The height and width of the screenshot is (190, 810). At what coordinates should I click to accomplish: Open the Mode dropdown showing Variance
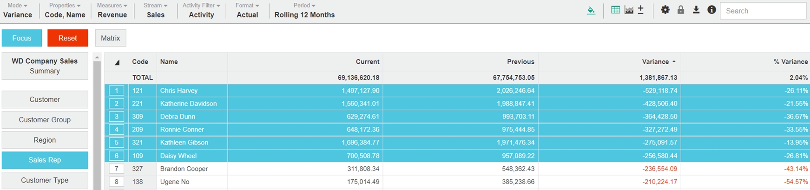tap(18, 10)
